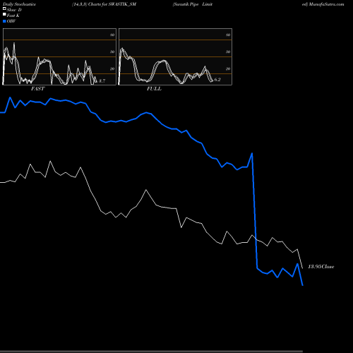Click the 'Slow D' legend text
Viewport: 353px width, 353px height.
point(14,10)
